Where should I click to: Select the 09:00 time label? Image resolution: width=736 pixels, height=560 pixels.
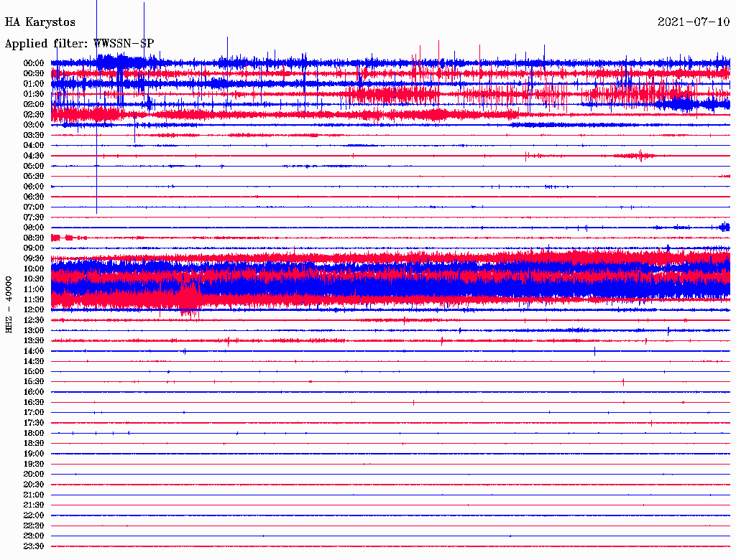(34, 248)
